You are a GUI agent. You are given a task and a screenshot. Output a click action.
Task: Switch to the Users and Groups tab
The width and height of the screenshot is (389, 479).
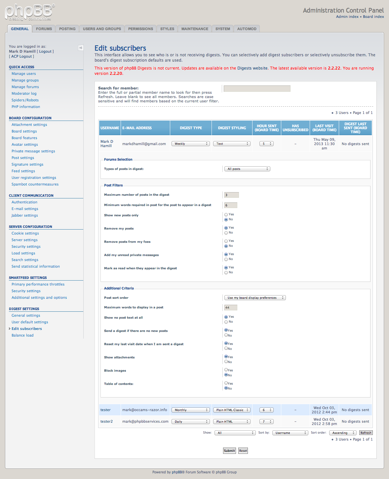click(x=102, y=29)
